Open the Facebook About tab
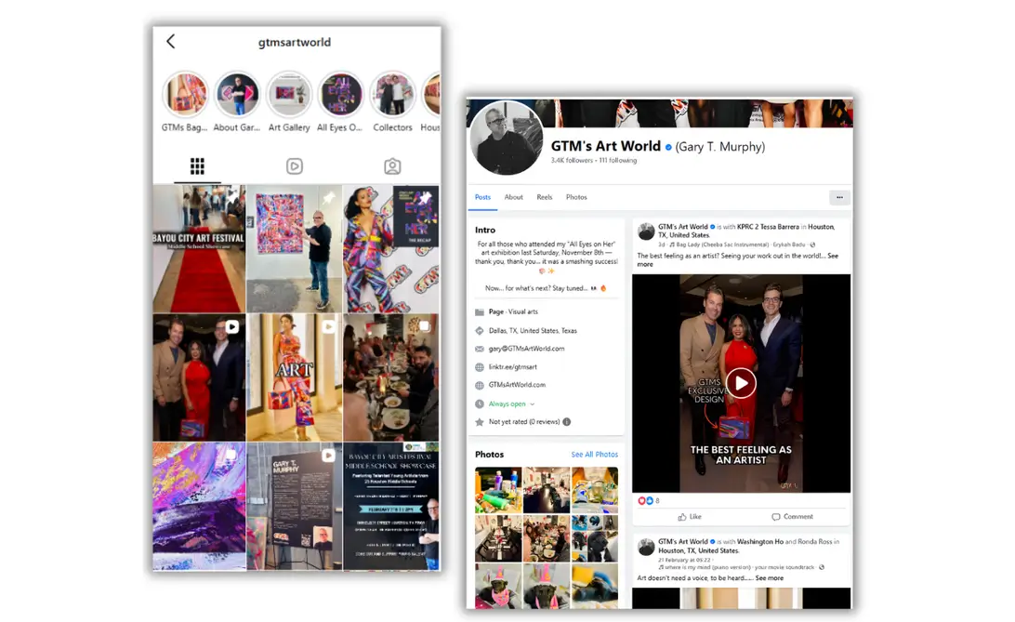Viewport: 1015px width, 622px height. pos(513,197)
